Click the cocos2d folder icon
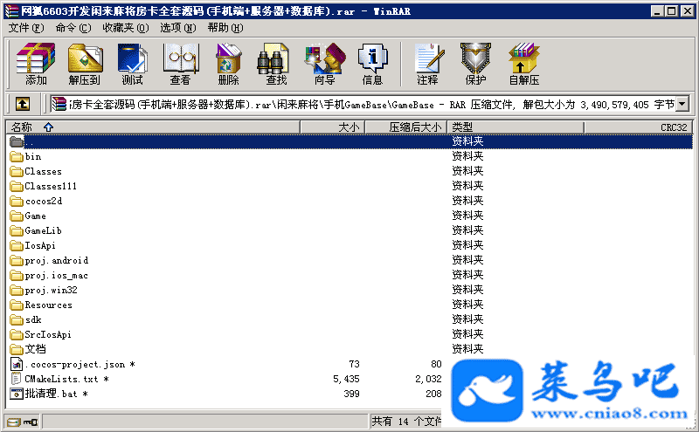The image size is (699, 432). 17,202
